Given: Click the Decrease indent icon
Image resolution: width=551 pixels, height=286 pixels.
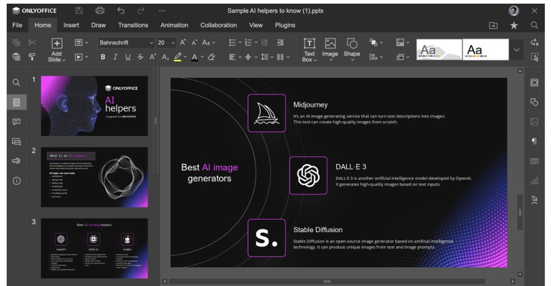Looking at the screenshot, I should click(264, 42).
